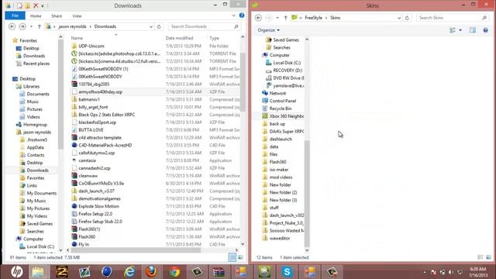Image resolution: width=496 pixels, height=279 pixels.
Task: Sort files by Type column
Action: (x=214, y=38)
